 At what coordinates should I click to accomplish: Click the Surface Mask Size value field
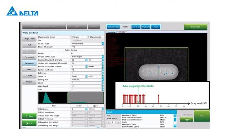[x=86, y=70]
